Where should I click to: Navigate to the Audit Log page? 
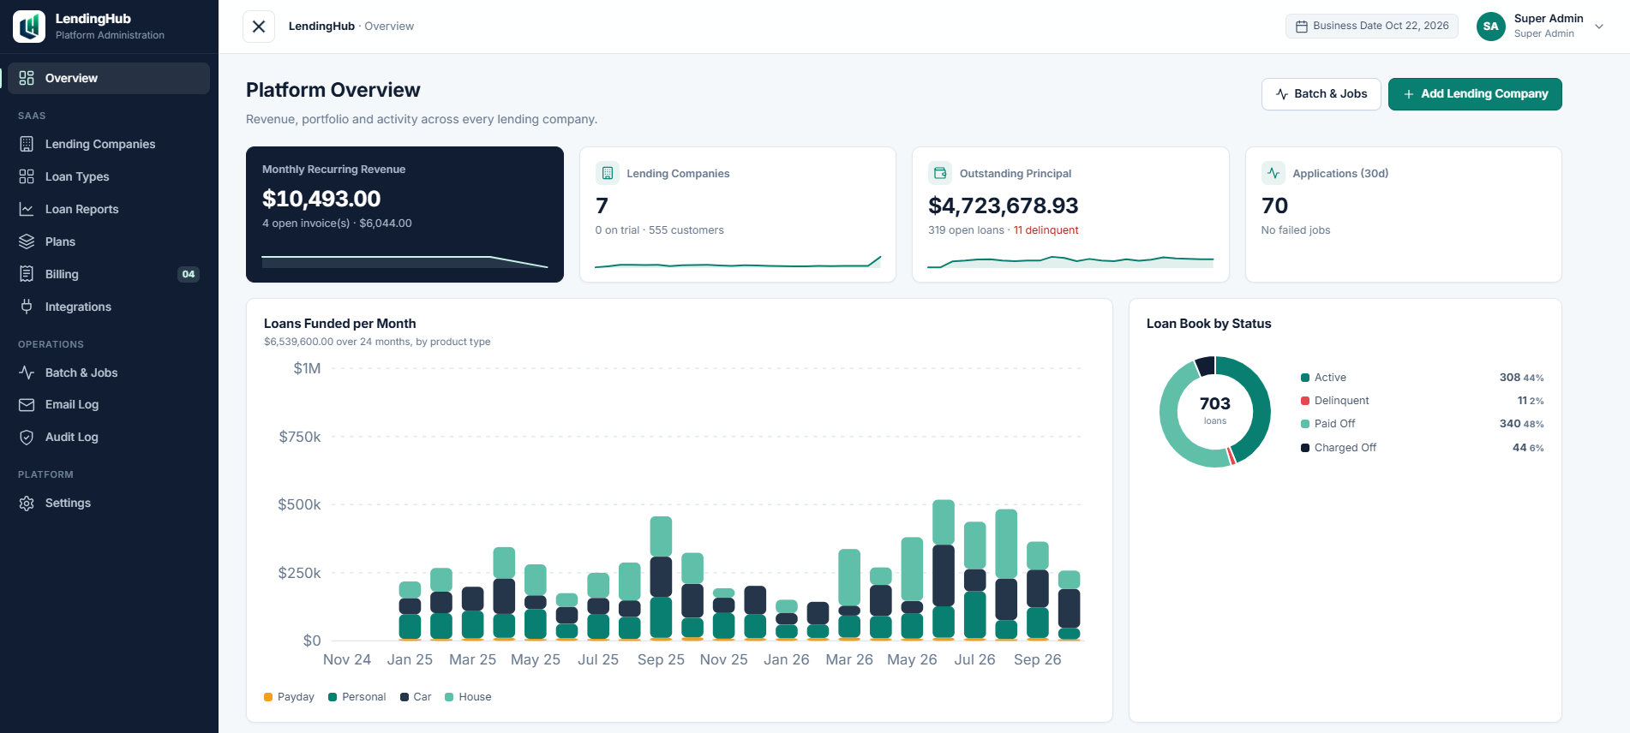pos(109,437)
